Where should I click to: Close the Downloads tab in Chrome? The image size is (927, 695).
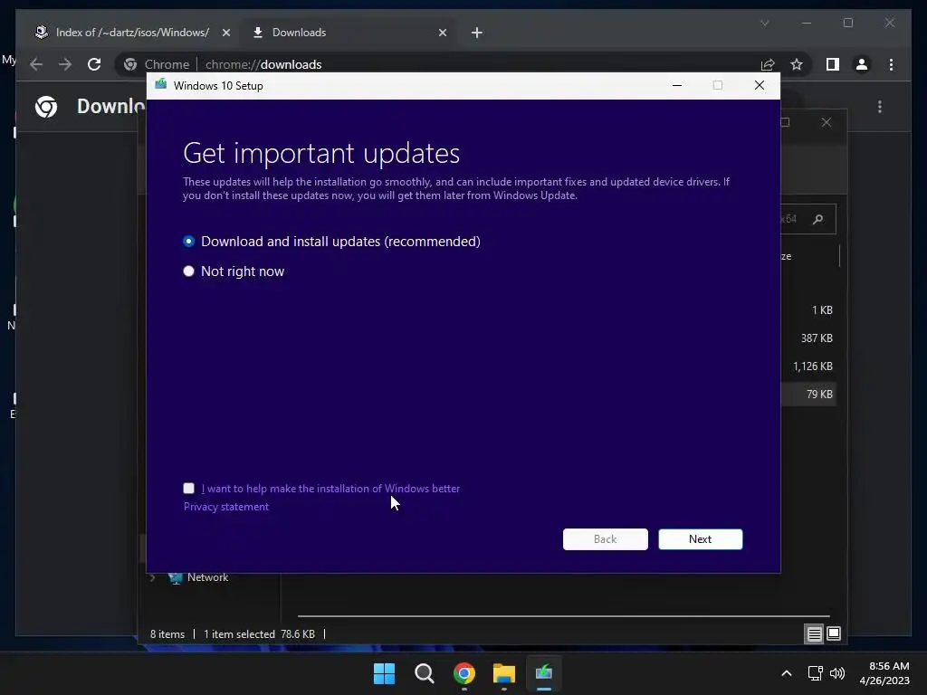[x=442, y=33]
